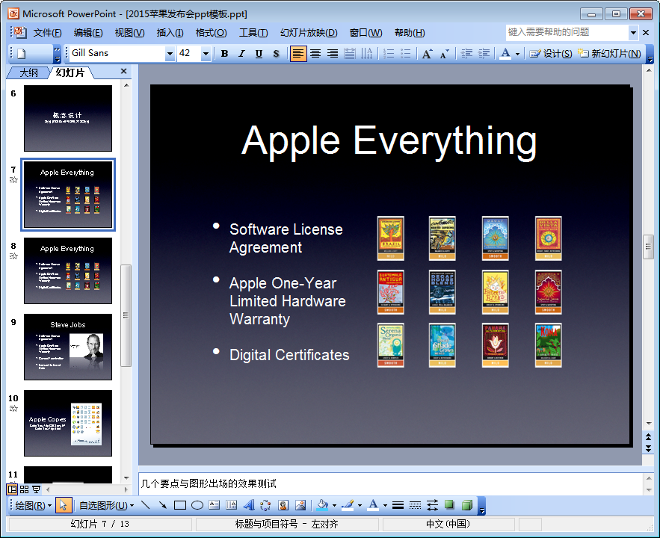Apply font color from formatting toolbar
The width and height of the screenshot is (660, 538).
tap(505, 53)
